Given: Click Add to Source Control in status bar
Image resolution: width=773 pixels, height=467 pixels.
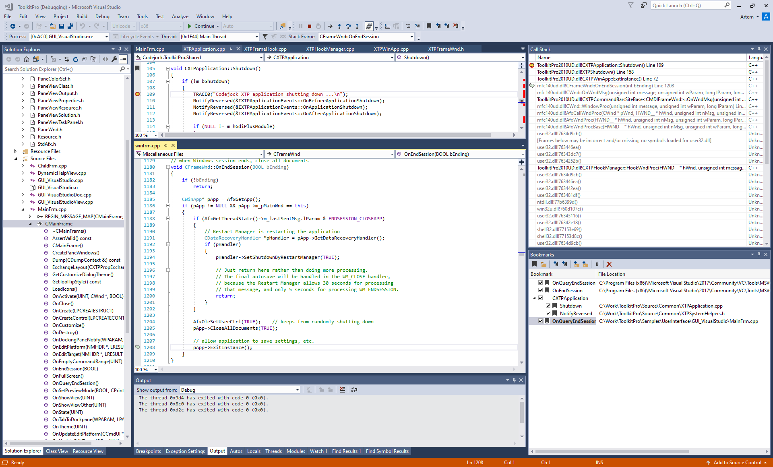Looking at the screenshot, I should (737, 463).
